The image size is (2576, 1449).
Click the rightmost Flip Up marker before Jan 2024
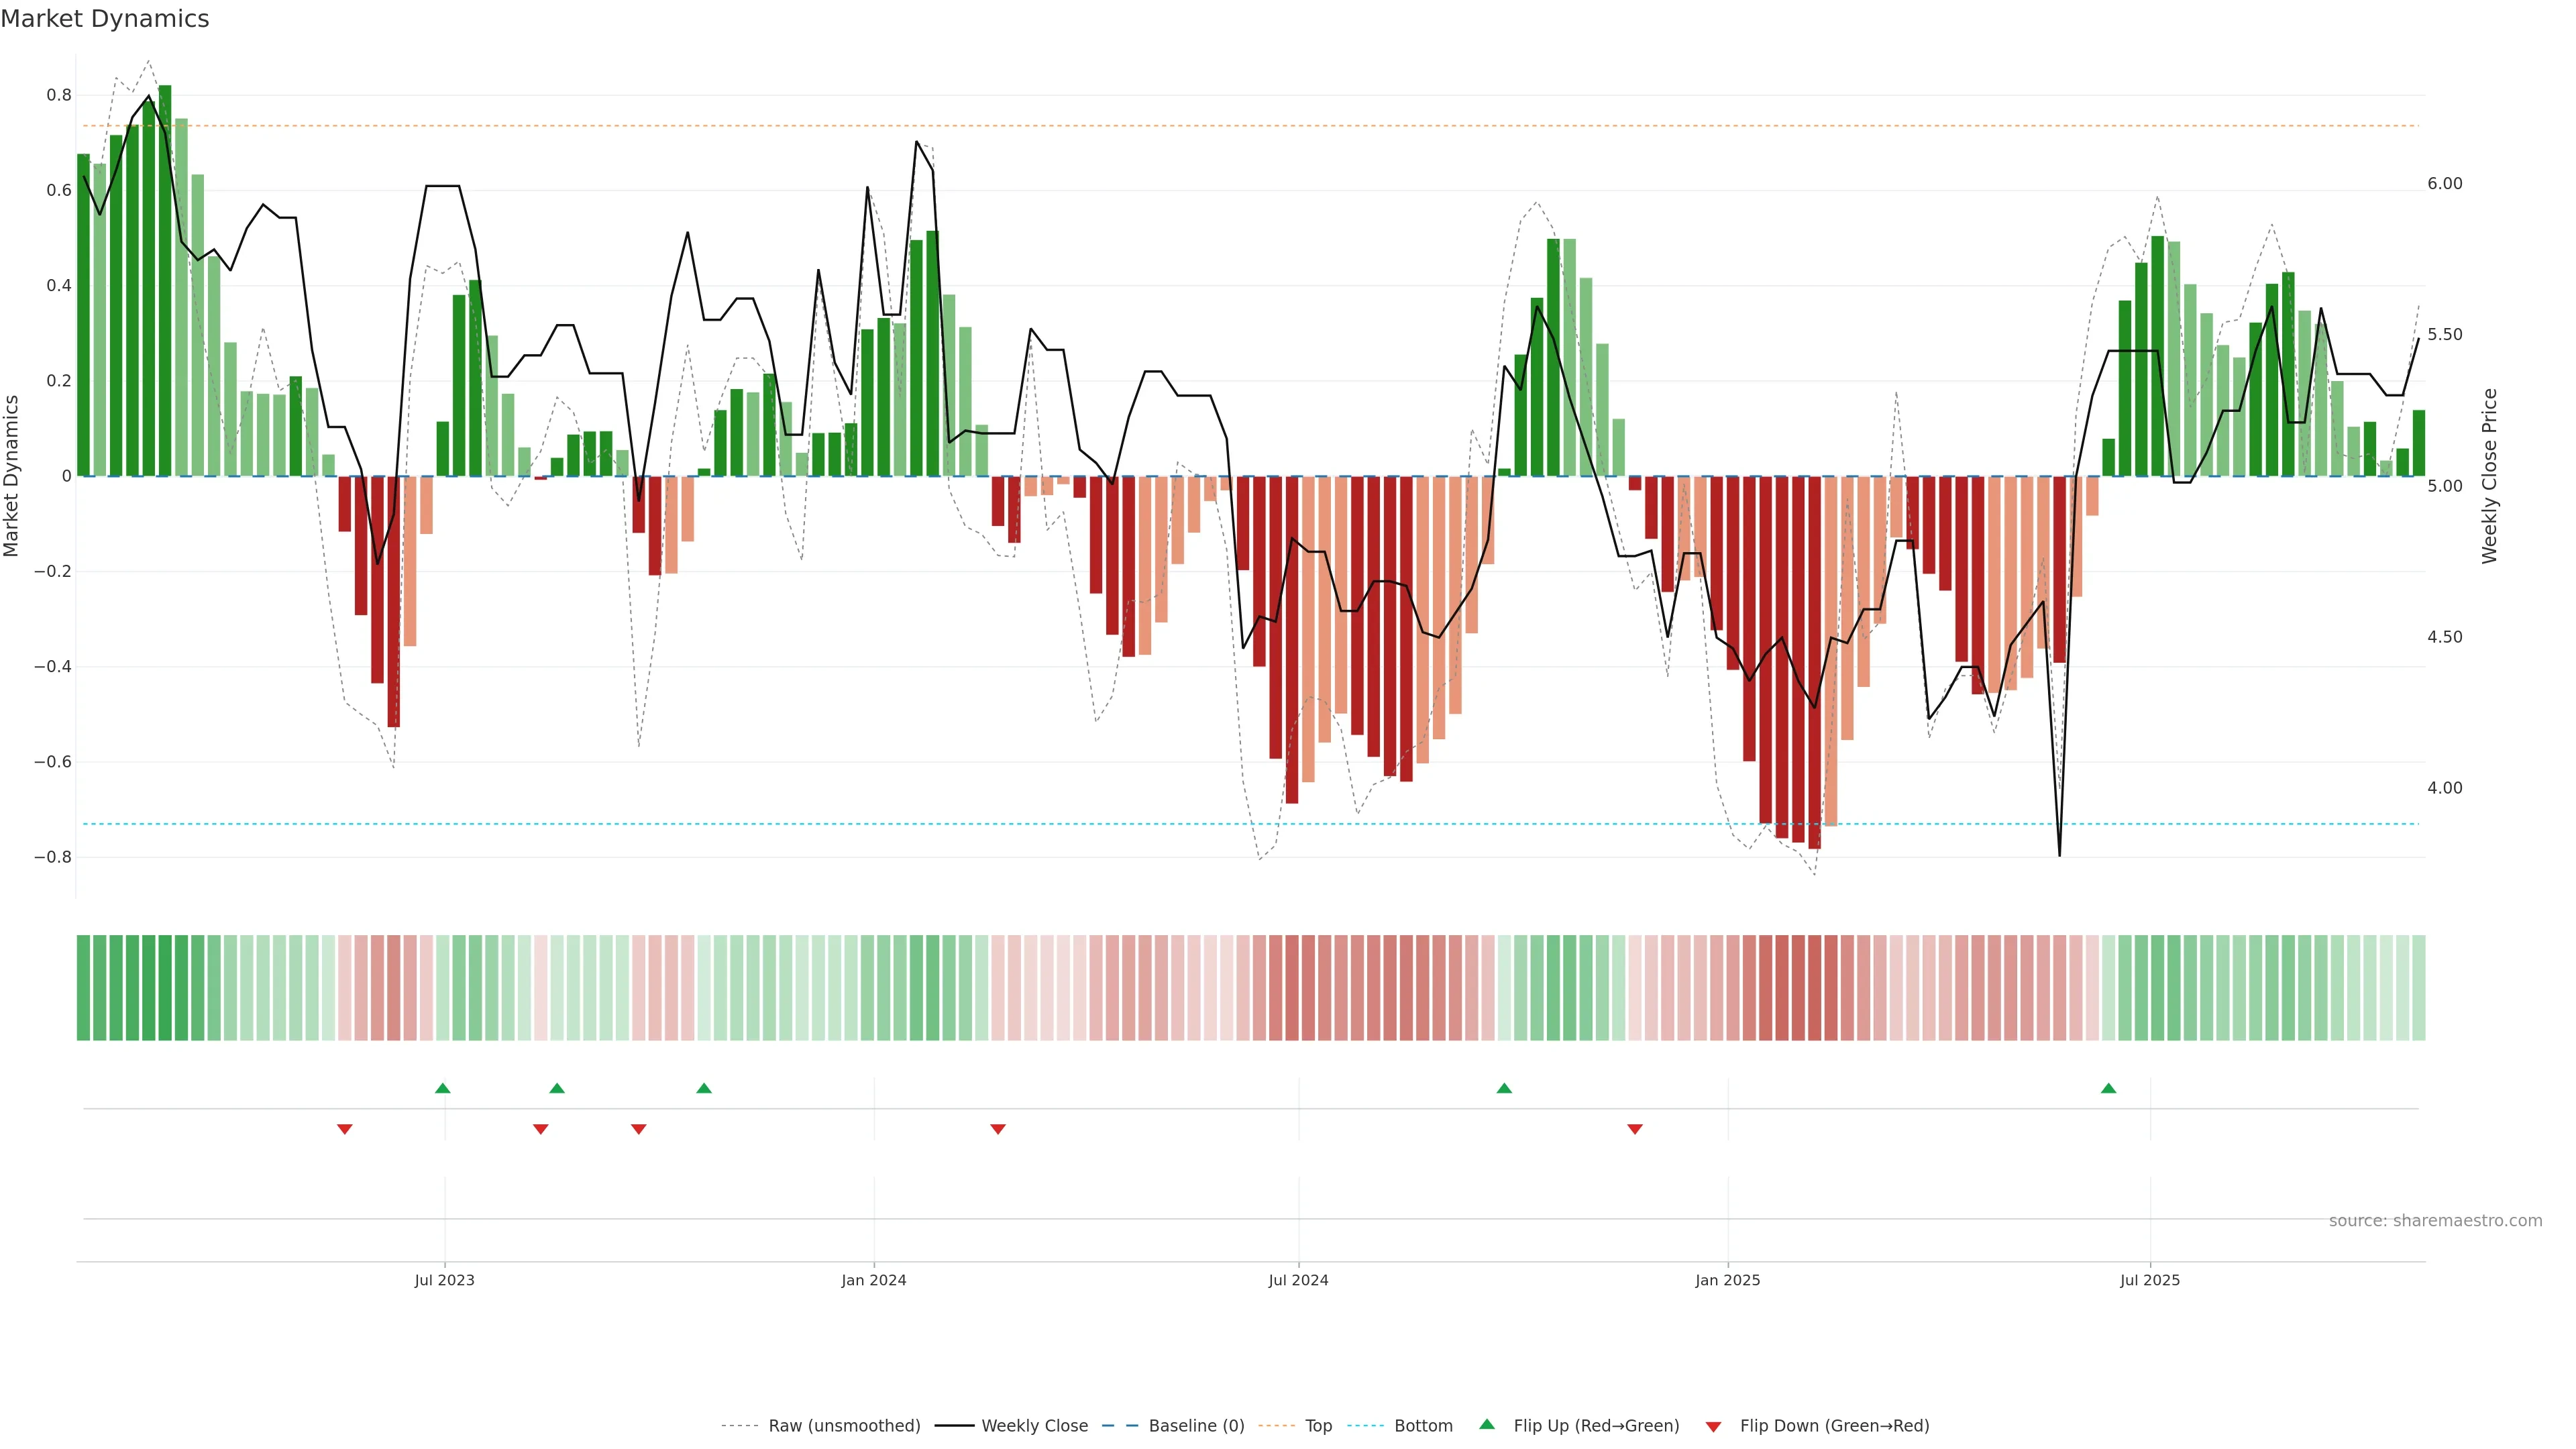pyautogui.click(x=704, y=1088)
